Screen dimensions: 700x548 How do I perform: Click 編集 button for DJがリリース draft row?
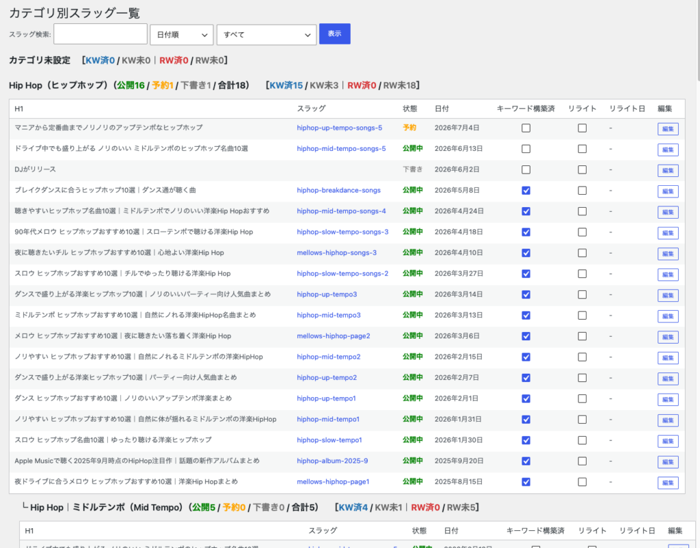(668, 170)
